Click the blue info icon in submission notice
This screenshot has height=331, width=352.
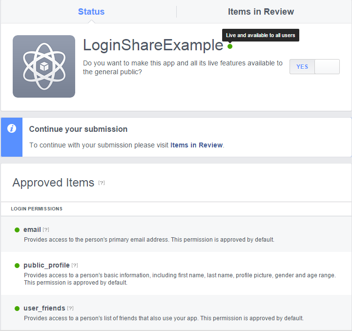[12, 128]
